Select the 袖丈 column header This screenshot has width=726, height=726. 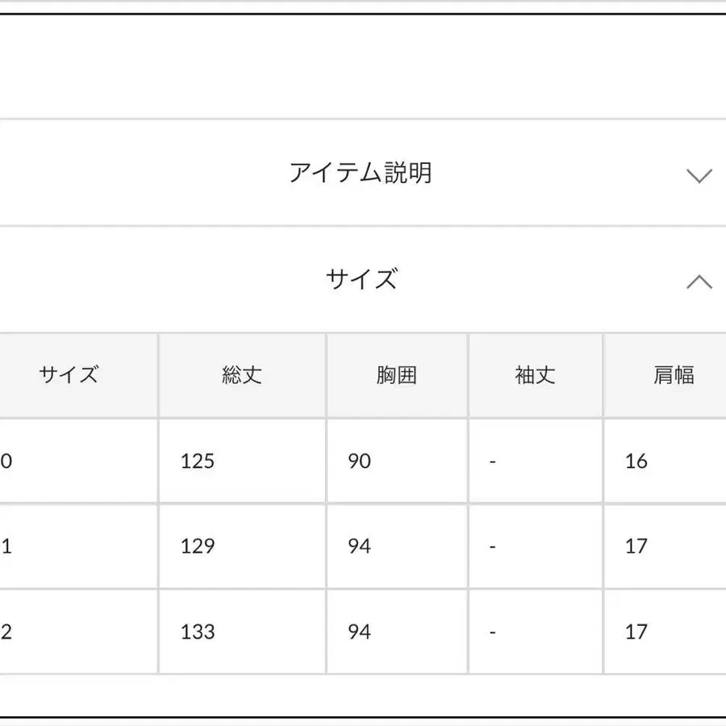click(x=535, y=374)
